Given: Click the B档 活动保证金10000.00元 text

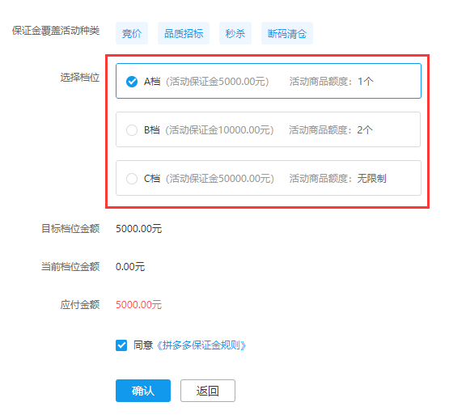Looking at the screenshot, I should [x=209, y=130].
